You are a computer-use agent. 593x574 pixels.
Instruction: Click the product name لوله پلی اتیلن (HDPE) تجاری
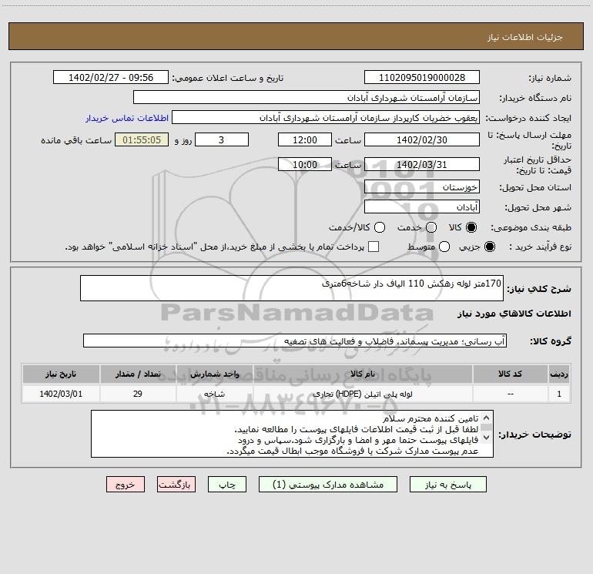tap(363, 394)
